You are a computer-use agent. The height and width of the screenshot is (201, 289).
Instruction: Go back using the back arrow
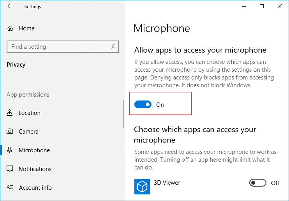[x=10, y=6]
